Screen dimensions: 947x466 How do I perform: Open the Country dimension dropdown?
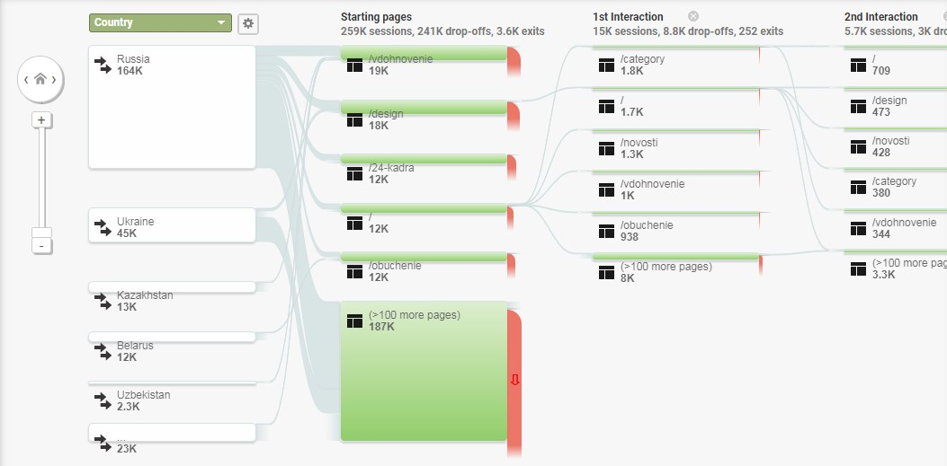coord(160,23)
